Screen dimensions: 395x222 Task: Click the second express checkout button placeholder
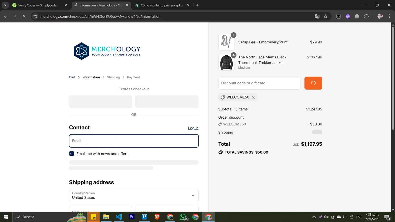tap(167, 102)
